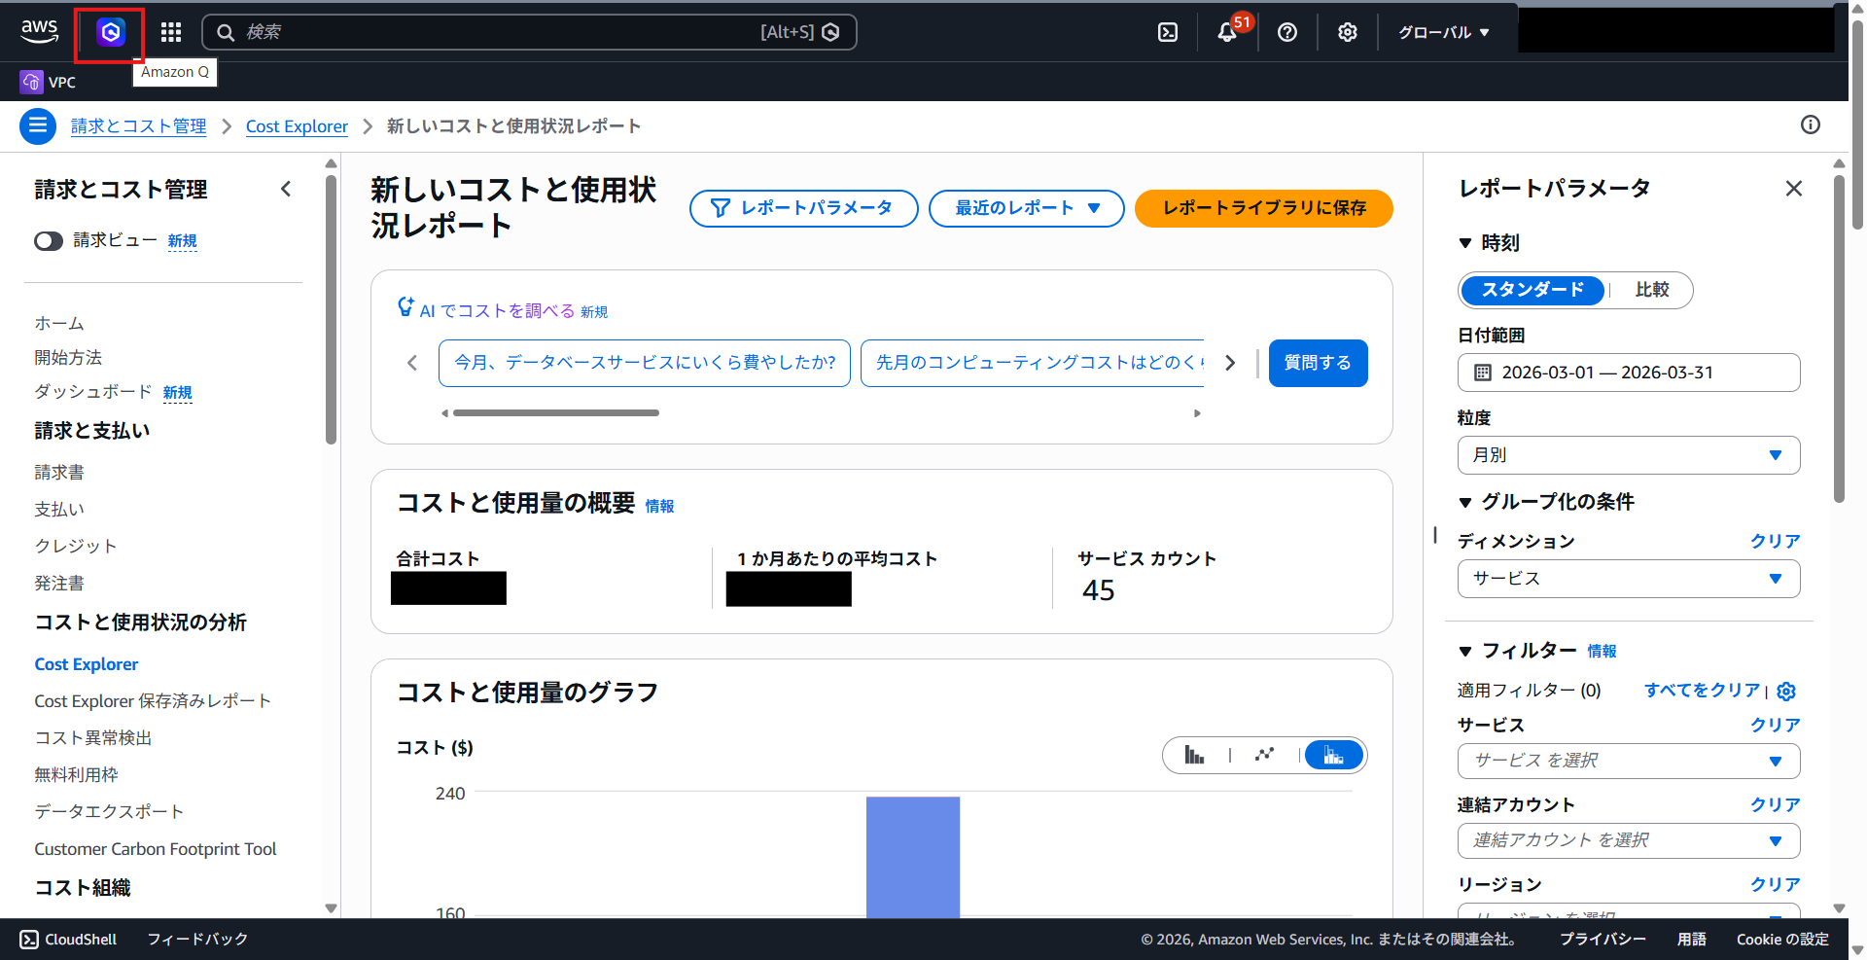The image size is (1867, 960).
Task: Open the hamburger navigation menu
Action: click(37, 125)
